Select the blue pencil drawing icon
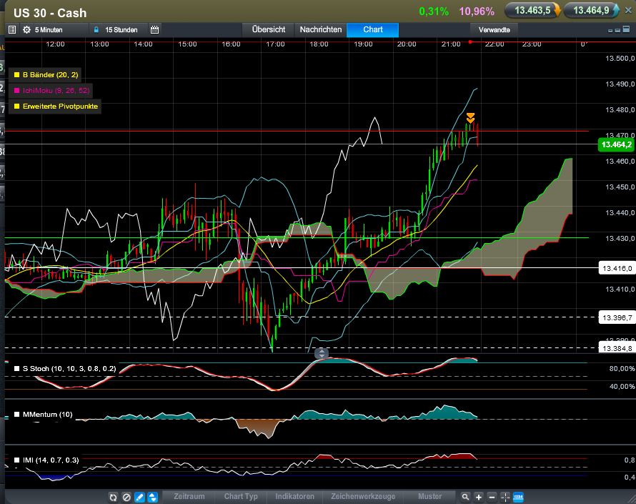Screen dimensions: 636x504 point(140,497)
